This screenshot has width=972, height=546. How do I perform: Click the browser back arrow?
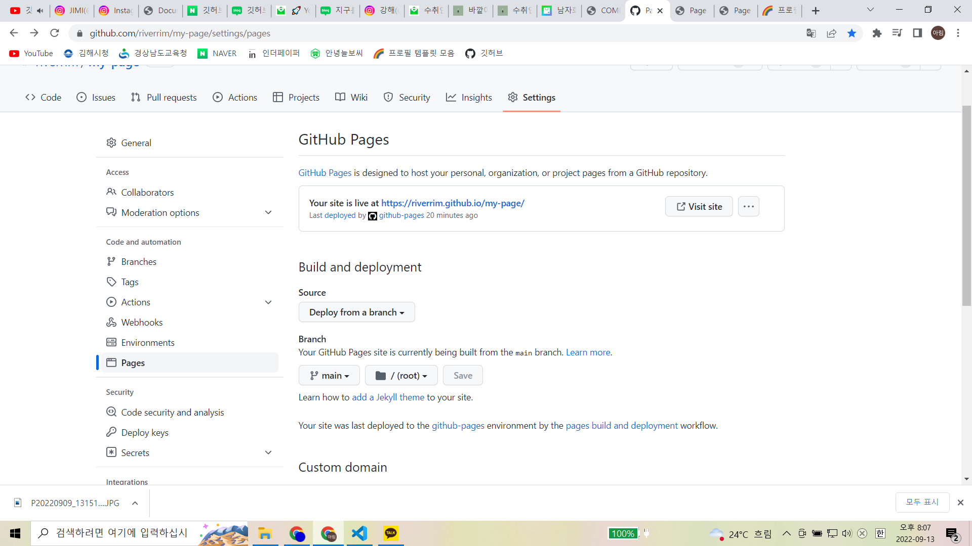[14, 33]
